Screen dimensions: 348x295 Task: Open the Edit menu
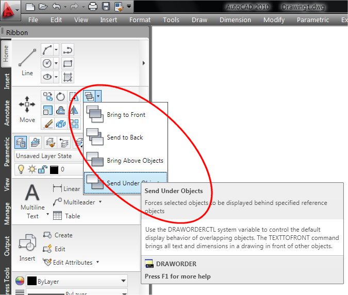point(56,20)
